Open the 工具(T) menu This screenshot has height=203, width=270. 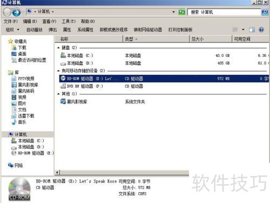(x=69, y=21)
